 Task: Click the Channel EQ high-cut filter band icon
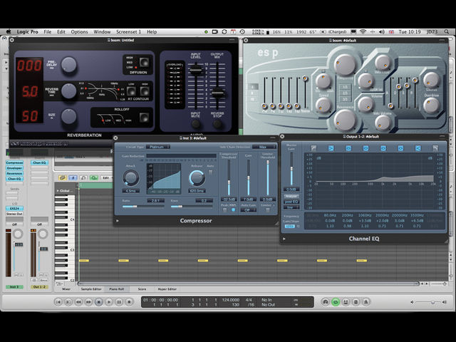[435, 148]
